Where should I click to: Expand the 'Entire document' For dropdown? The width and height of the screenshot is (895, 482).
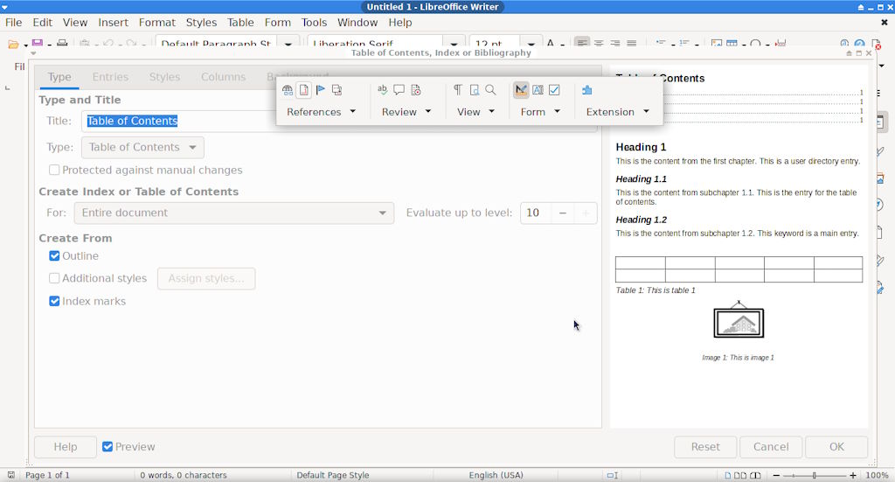point(233,213)
